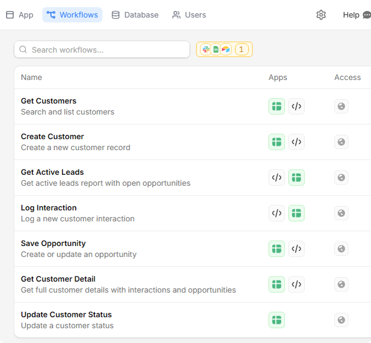
Task: Click the magnifier icon in search box
Action: pyautogui.click(x=23, y=50)
